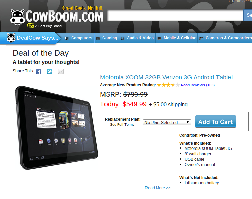Open See Full Terms link

(x=122, y=125)
